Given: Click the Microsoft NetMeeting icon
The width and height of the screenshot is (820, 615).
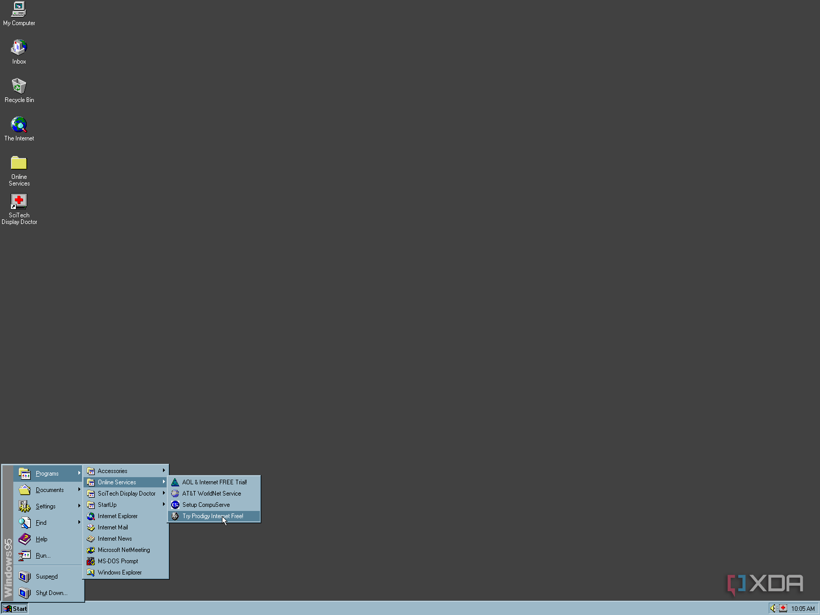Looking at the screenshot, I should (x=91, y=550).
